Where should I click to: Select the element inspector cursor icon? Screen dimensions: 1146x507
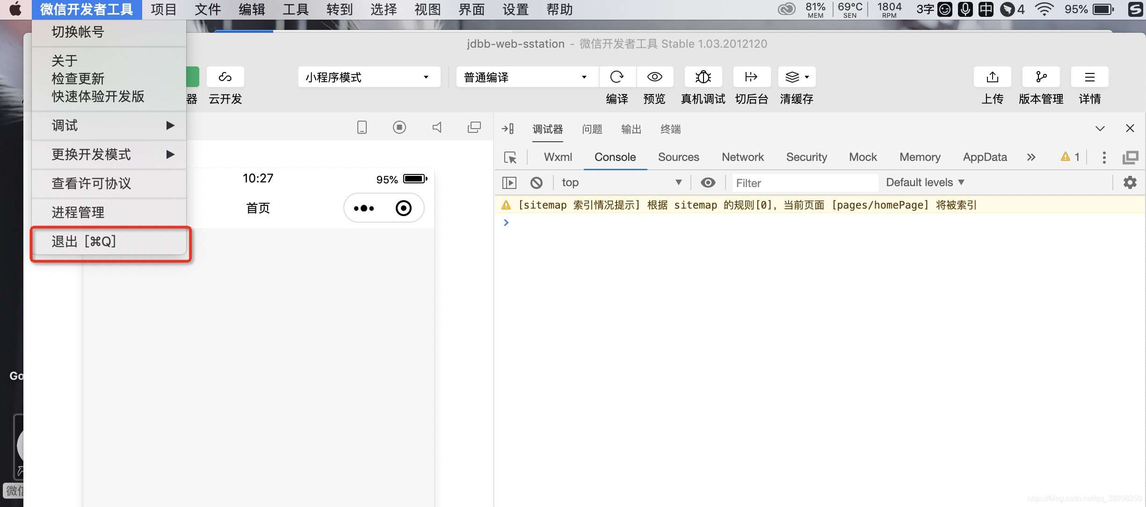point(510,158)
